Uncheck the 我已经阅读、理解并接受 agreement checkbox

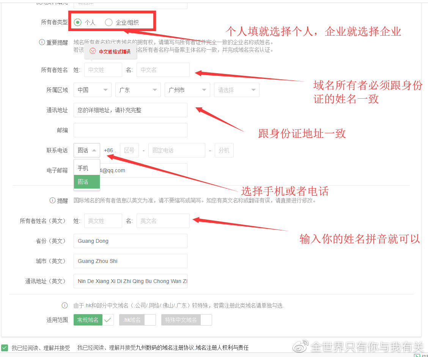point(5,348)
